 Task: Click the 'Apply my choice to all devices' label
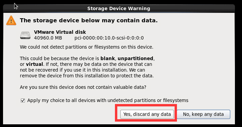[x=108, y=101]
